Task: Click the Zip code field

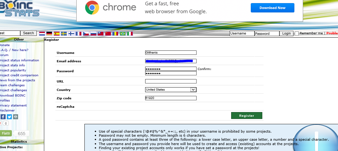Action: (x=171, y=98)
